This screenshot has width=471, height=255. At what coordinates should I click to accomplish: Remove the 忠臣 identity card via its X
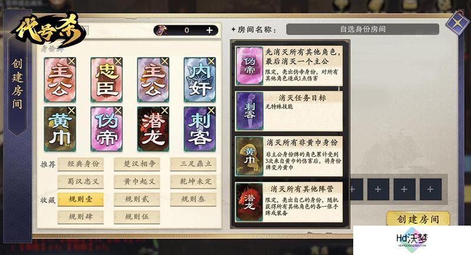point(118,62)
